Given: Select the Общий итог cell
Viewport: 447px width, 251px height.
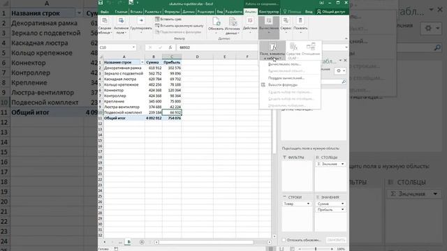Looking at the screenshot, I should (x=124, y=118).
